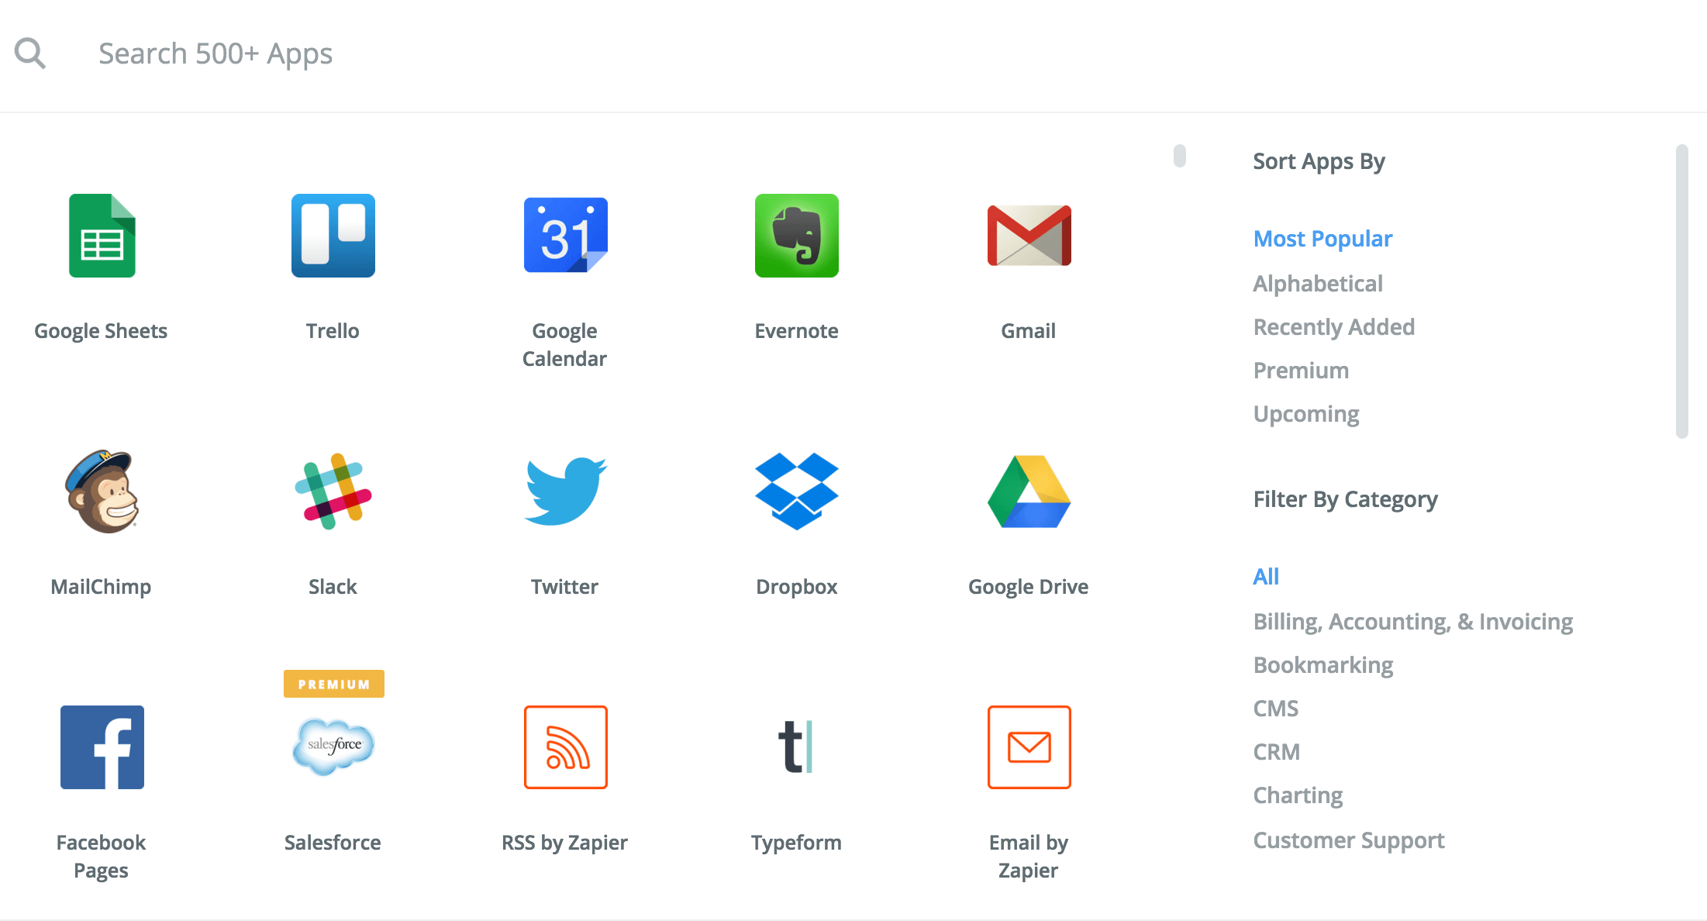Select the MailChimp monkey icon
1707x921 pixels.
[x=102, y=492]
